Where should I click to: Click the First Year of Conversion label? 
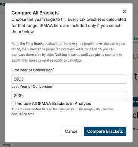click(33, 70)
